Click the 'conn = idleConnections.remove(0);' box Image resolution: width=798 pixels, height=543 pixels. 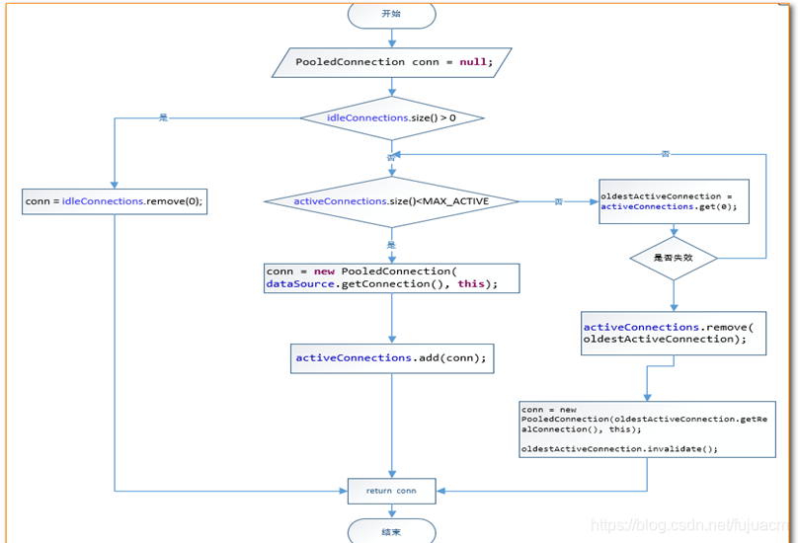115,201
